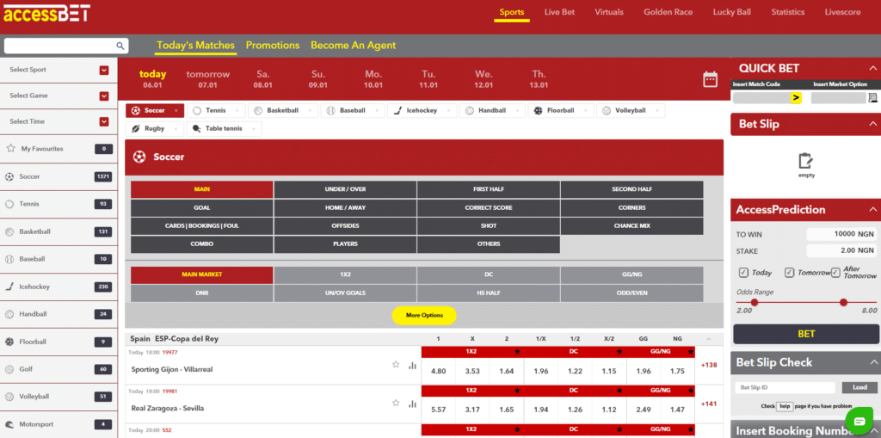Select tomorrow 07.01 date tab
Viewport: 881px width, 438px height.
[208, 79]
